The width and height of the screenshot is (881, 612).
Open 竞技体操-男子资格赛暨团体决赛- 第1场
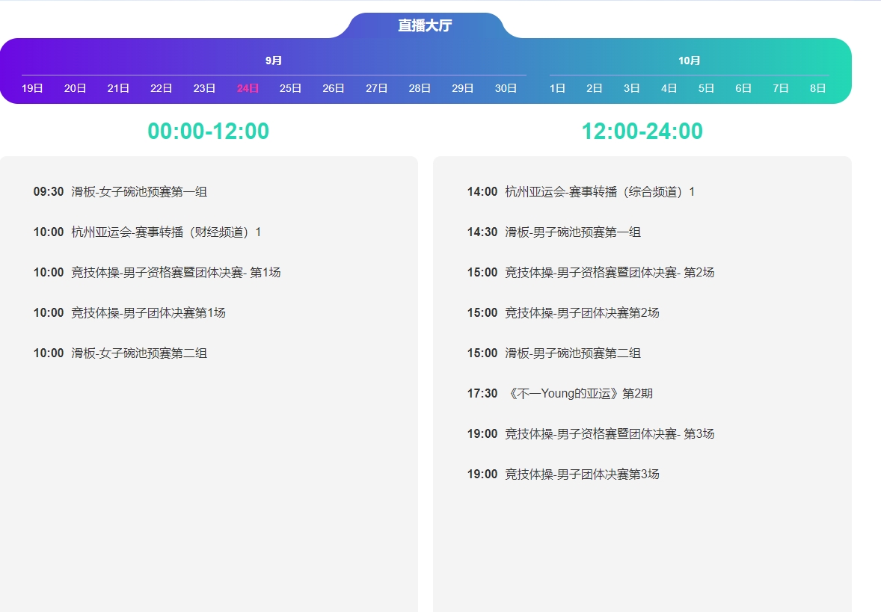176,273
